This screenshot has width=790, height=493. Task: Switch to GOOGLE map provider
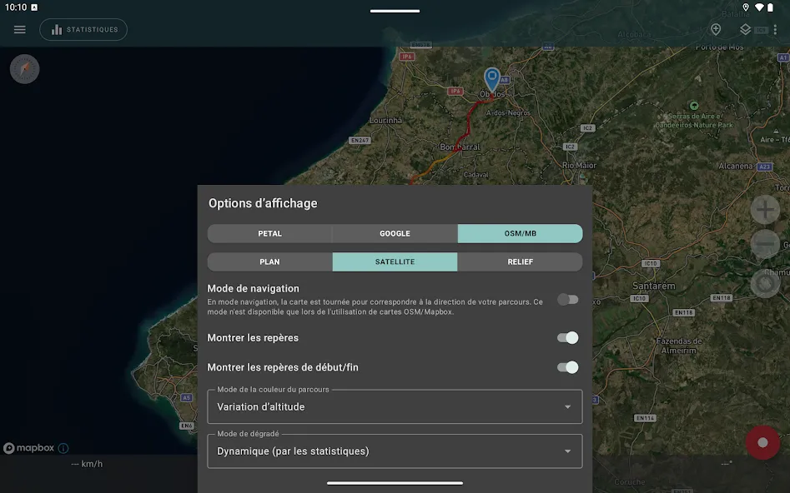395,233
